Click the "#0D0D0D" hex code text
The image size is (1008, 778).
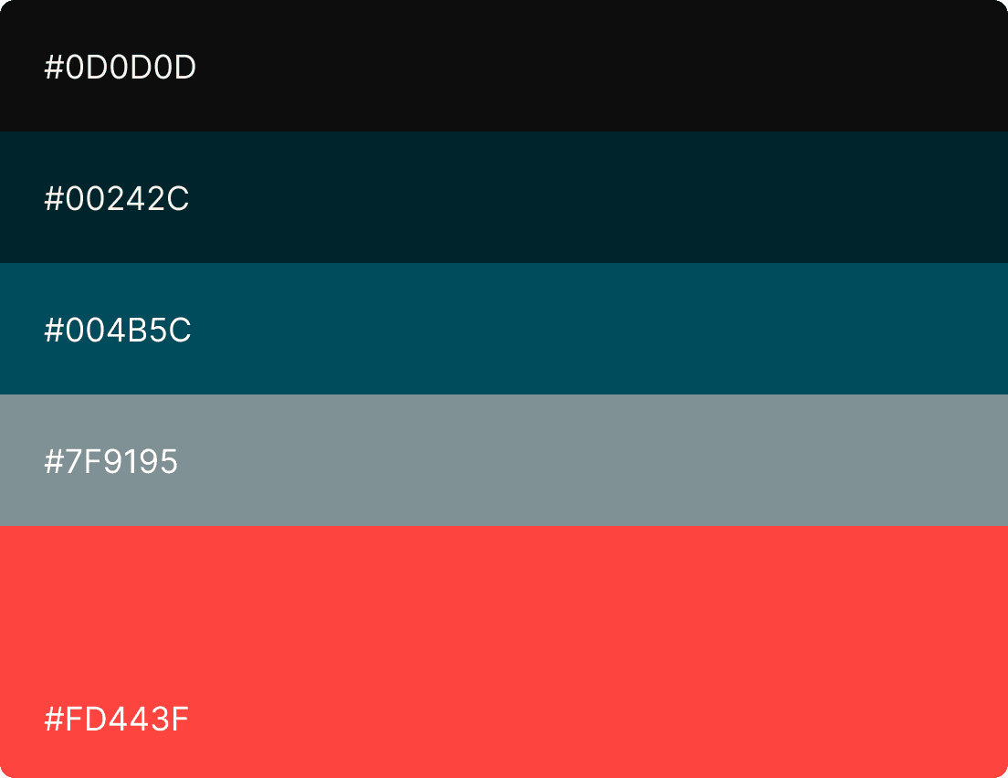pos(120,68)
